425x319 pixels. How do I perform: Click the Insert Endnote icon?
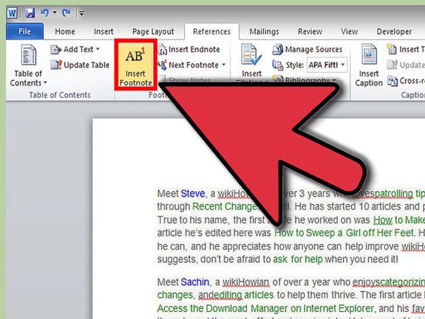coord(162,50)
